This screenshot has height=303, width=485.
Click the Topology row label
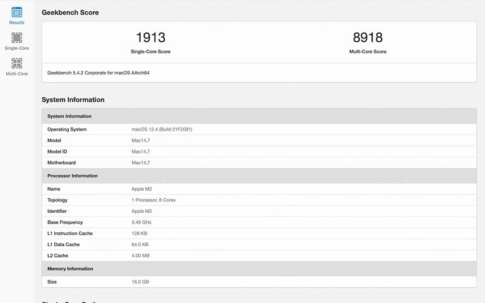click(x=57, y=200)
